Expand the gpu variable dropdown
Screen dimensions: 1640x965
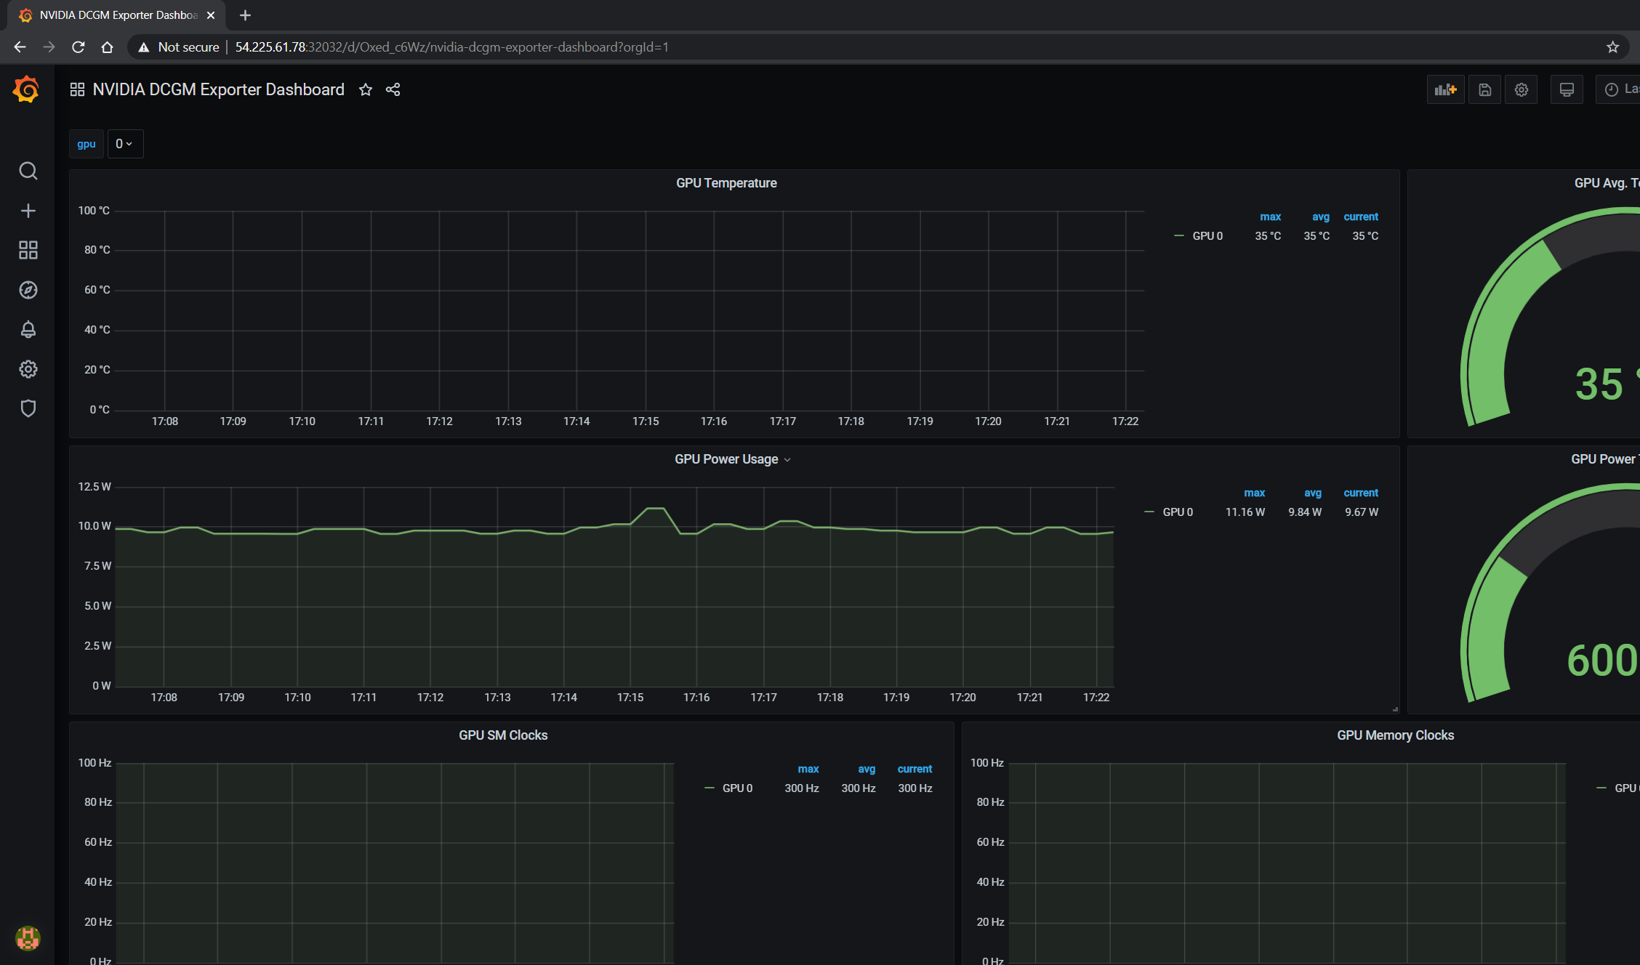coord(124,144)
